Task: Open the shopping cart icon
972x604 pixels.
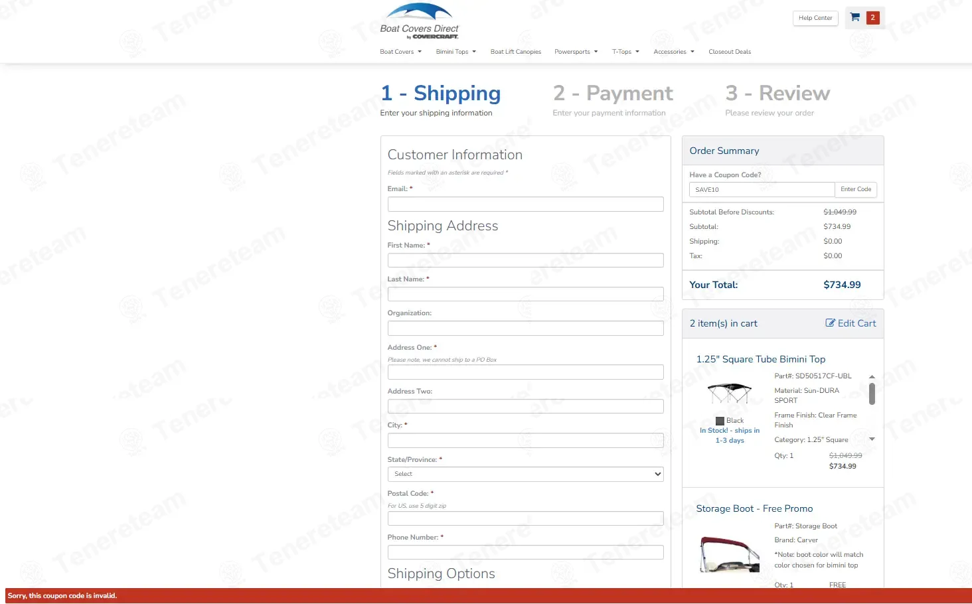Action: [855, 18]
